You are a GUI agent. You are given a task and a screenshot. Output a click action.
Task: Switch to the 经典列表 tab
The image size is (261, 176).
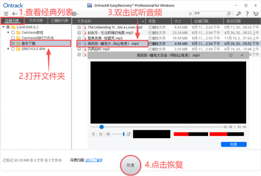(12, 21)
